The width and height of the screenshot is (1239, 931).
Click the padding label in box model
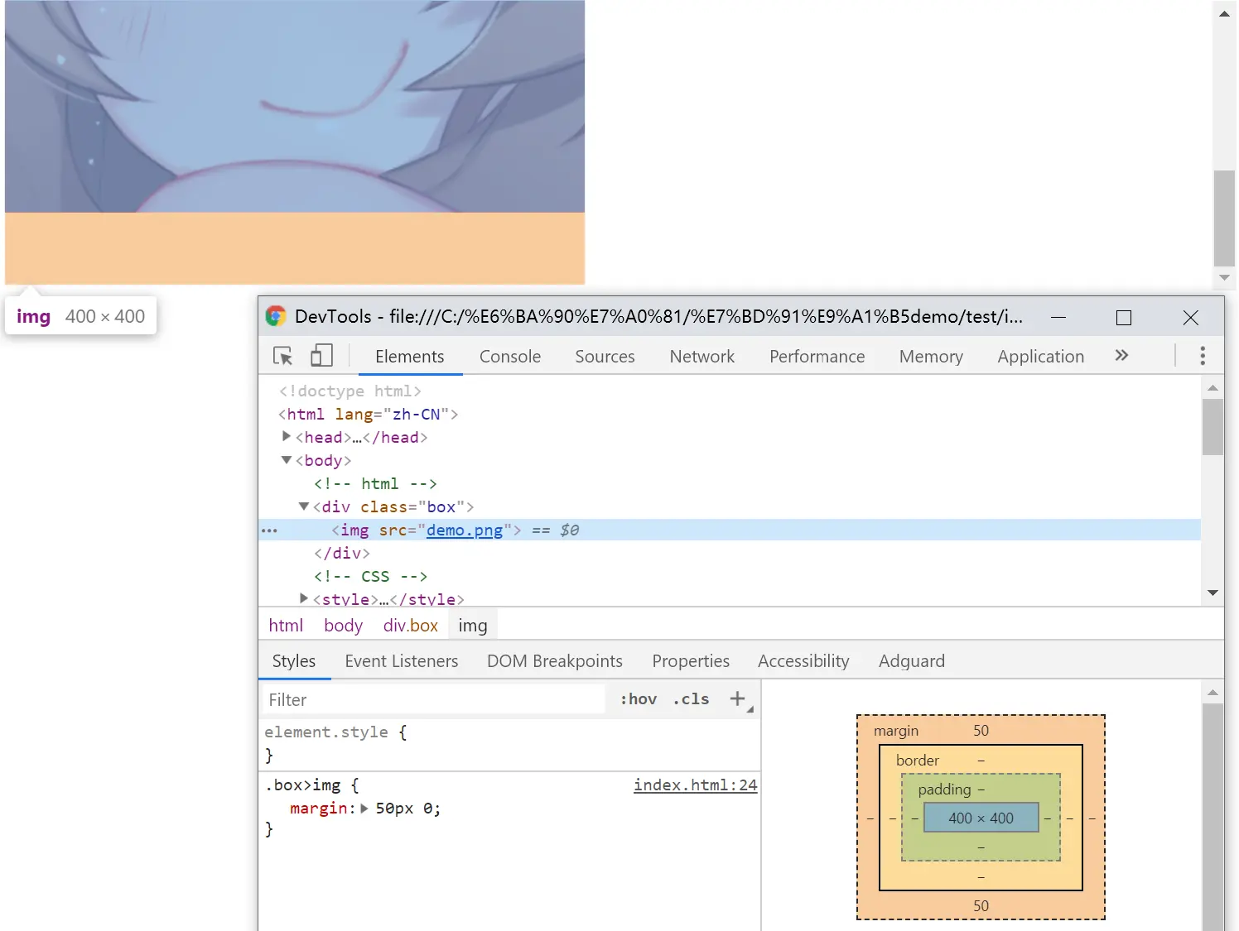click(x=944, y=789)
